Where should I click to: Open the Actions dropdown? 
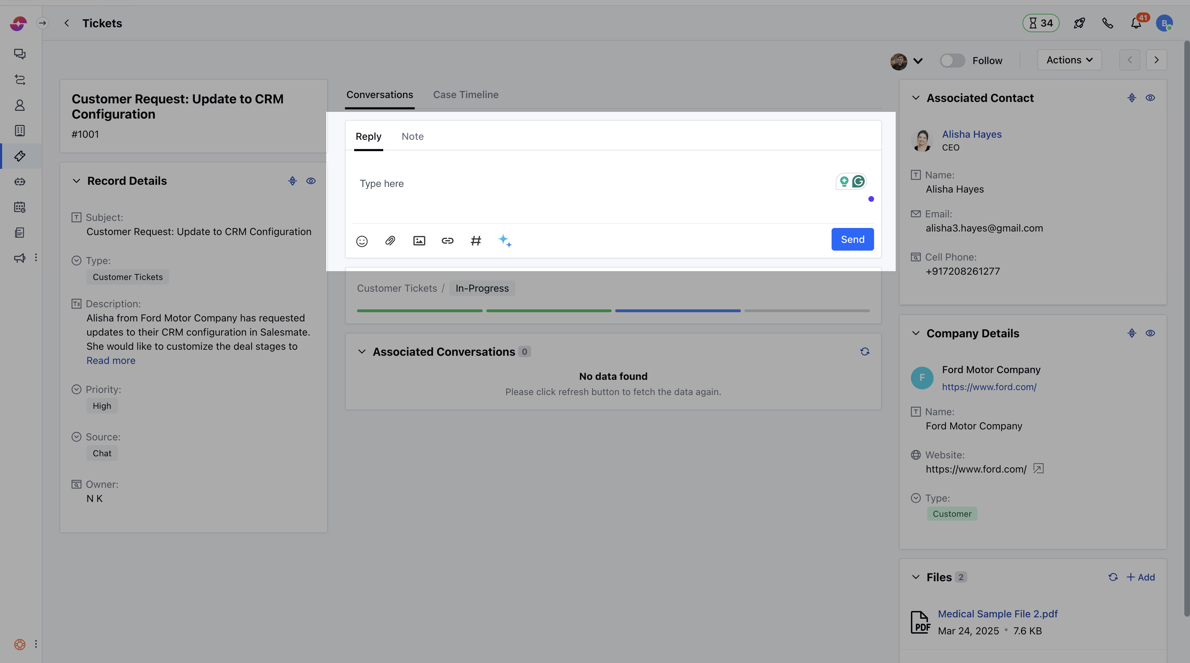point(1069,60)
